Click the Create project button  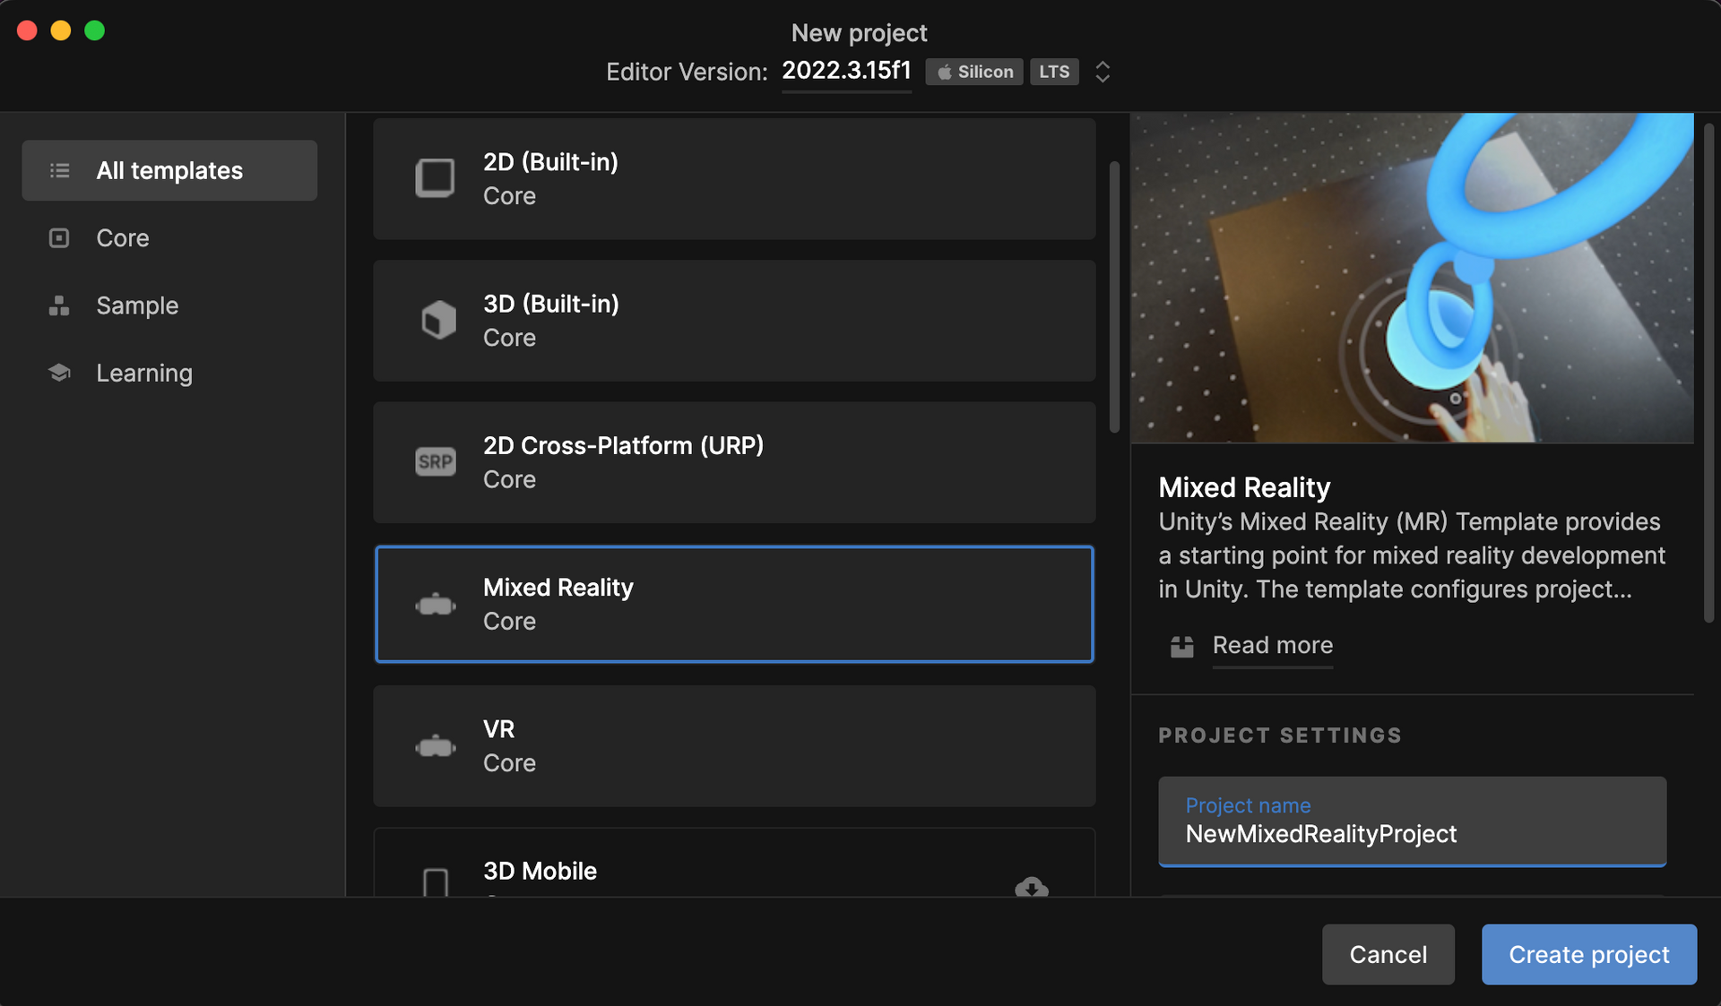[x=1588, y=954]
